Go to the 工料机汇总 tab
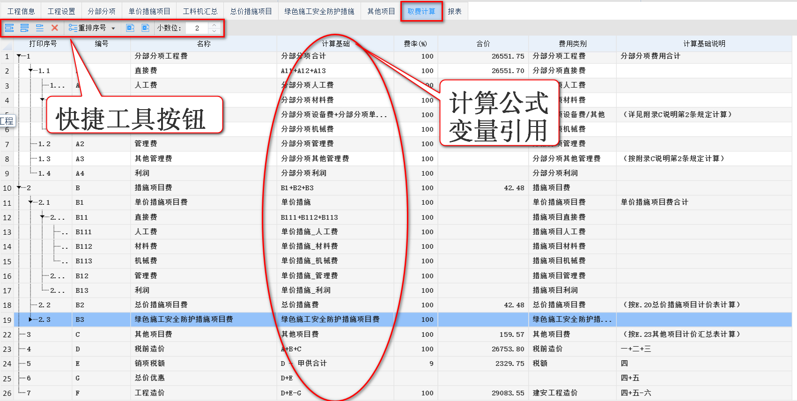Viewport: 797px width, 401px height. click(x=200, y=11)
